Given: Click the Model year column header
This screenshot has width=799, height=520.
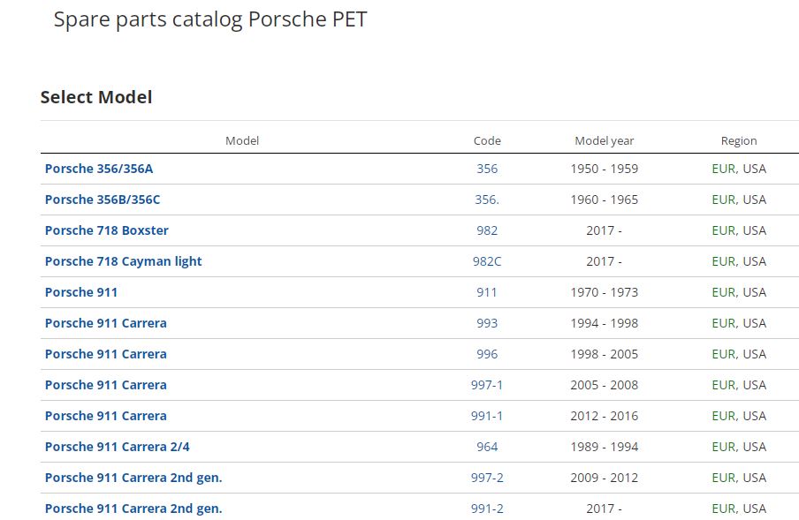Looking at the screenshot, I should (x=605, y=140).
